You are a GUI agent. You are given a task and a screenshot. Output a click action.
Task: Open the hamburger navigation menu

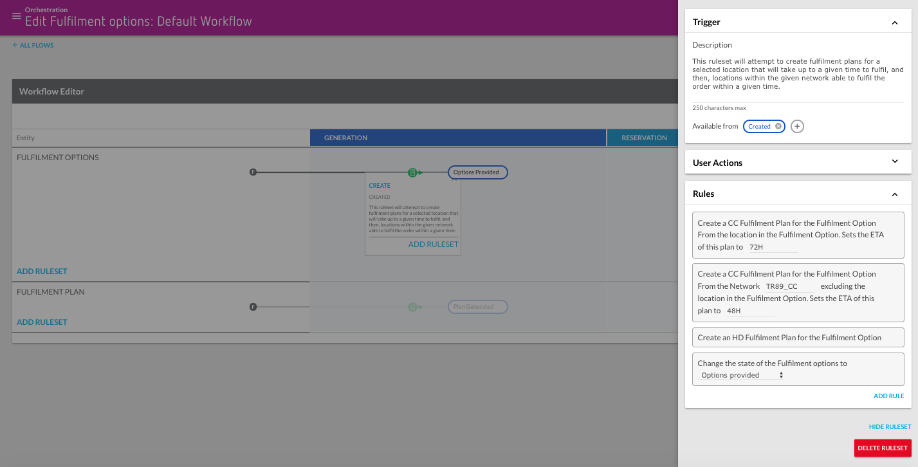tap(17, 16)
